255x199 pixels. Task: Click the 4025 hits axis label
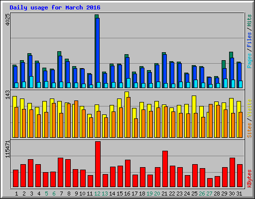click(x=7, y=20)
